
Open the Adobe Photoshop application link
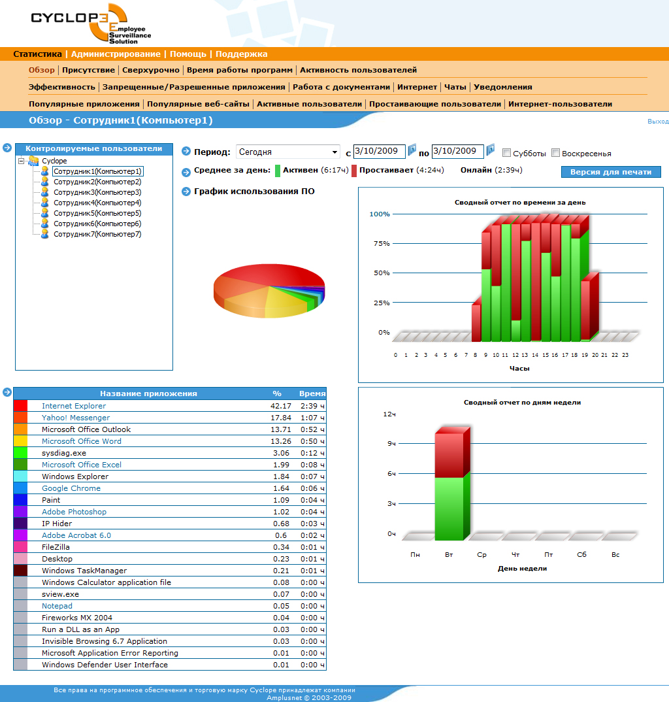pyautogui.click(x=74, y=512)
